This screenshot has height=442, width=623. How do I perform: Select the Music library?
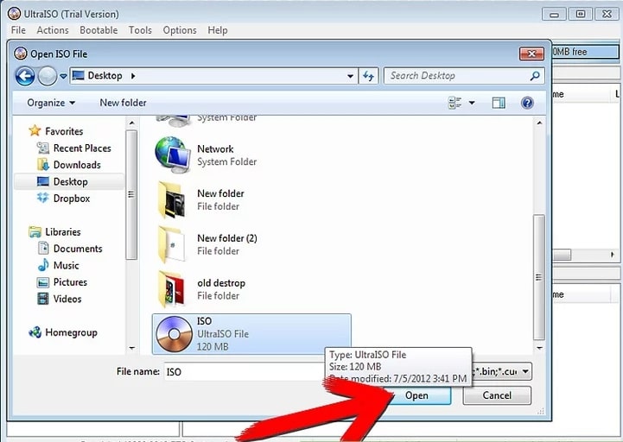[66, 265]
